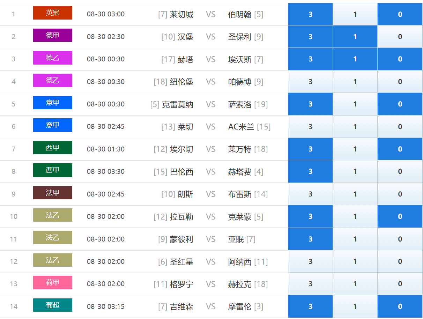Click the kickoff time 08-30 03:00

click(106, 14)
